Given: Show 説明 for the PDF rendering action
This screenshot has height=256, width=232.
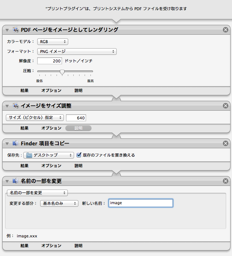Looking at the screenshot, I should click(x=78, y=91).
